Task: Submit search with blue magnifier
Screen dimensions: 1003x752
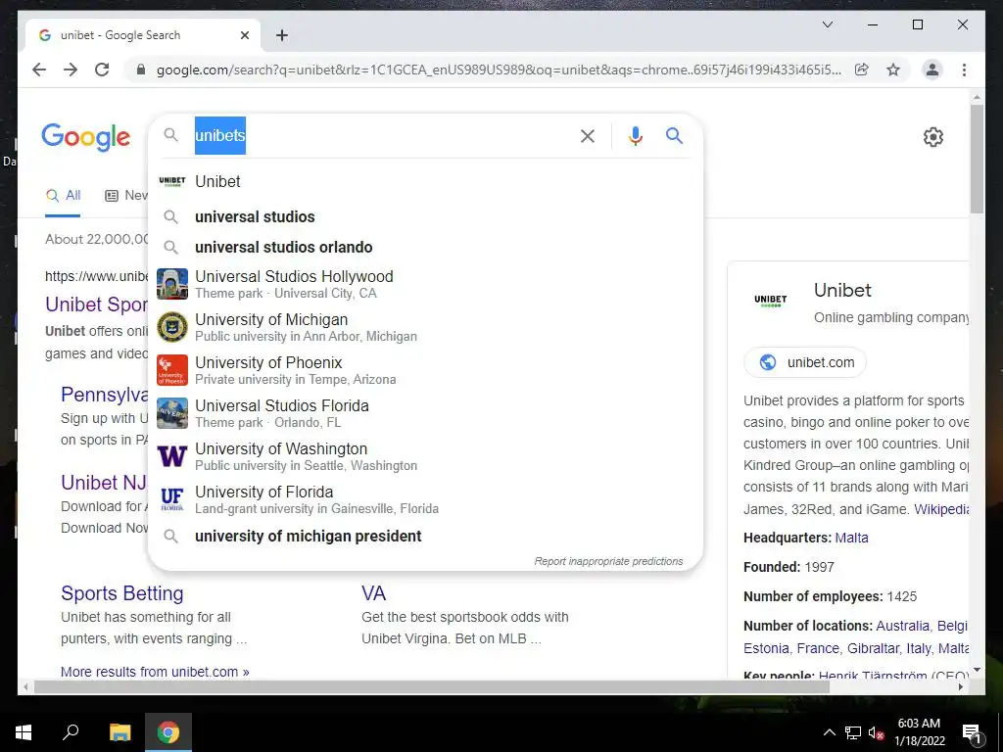Action: click(x=674, y=135)
